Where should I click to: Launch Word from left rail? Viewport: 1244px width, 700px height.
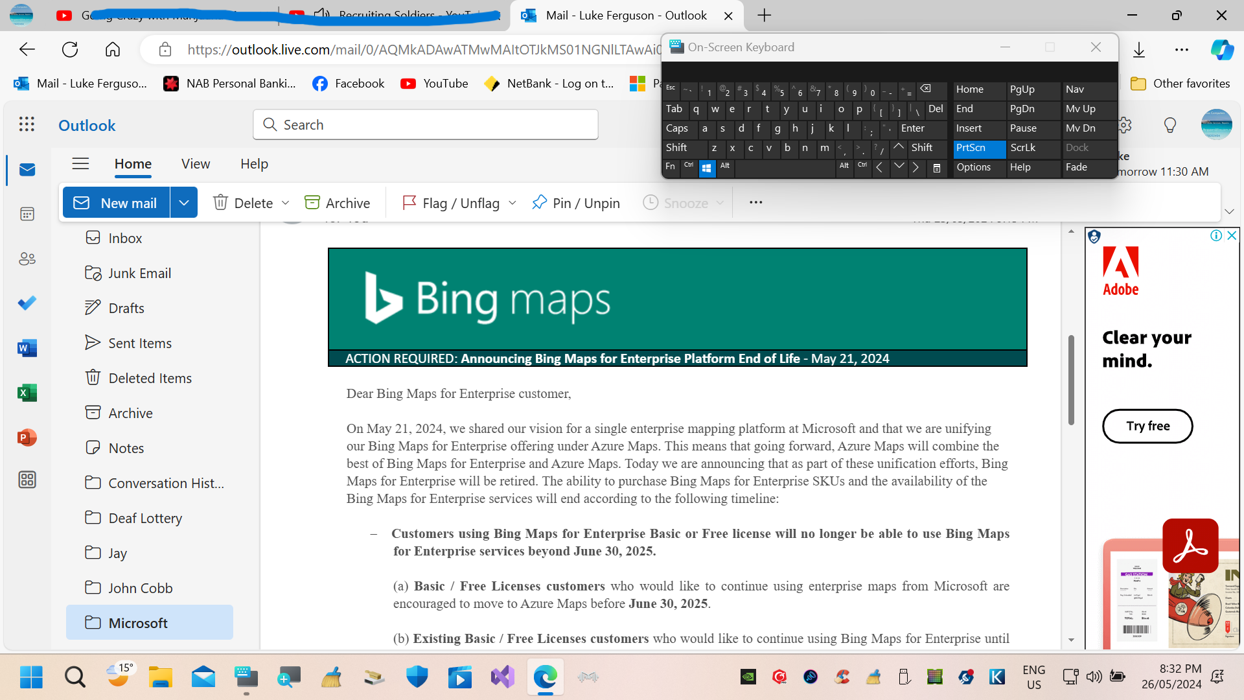point(27,348)
